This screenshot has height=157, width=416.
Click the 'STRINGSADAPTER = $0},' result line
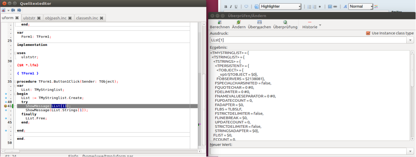pos(237,131)
